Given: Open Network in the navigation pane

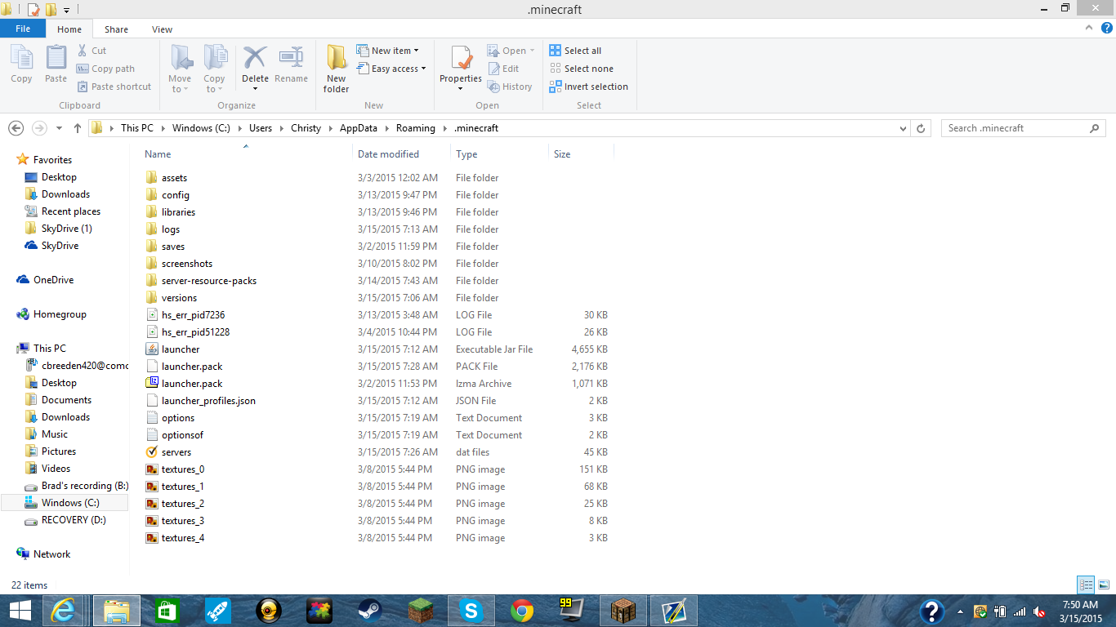Looking at the screenshot, I should 51,554.
